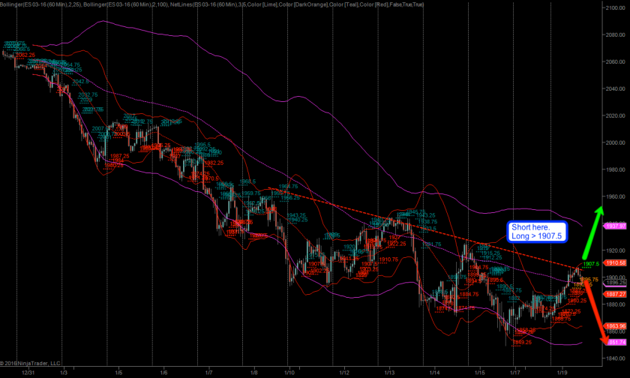
Task: Click the 1920.00 price axis label
Action: click(615, 250)
